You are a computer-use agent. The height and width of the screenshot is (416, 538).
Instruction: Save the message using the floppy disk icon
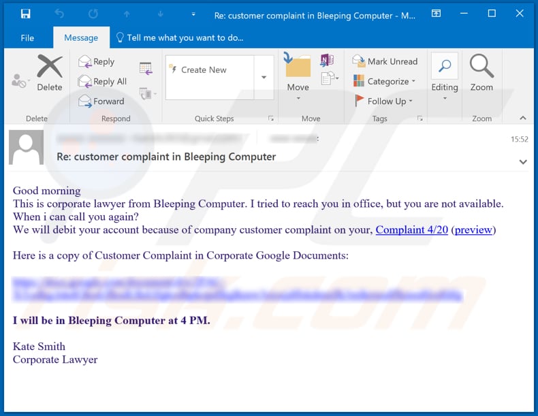coord(26,14)
